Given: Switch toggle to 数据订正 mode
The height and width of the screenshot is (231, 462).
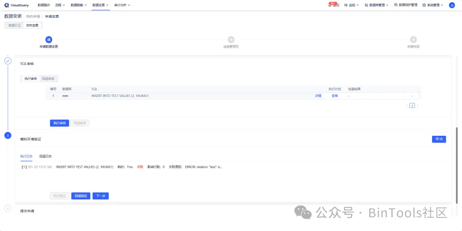Looking at the screenshot, I should pyautogui.click(x=15, y=26).
